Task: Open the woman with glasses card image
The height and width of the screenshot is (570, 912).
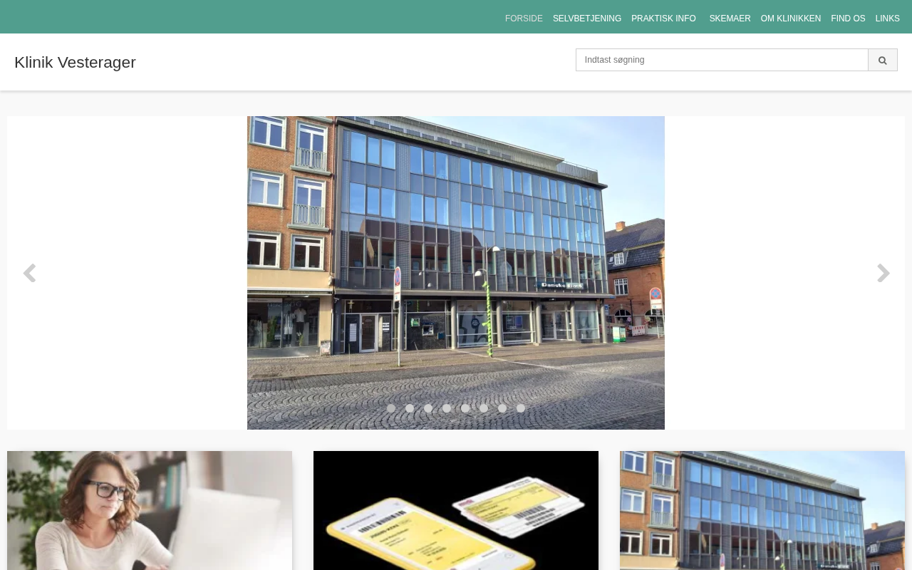Action: tap(150, 510)
